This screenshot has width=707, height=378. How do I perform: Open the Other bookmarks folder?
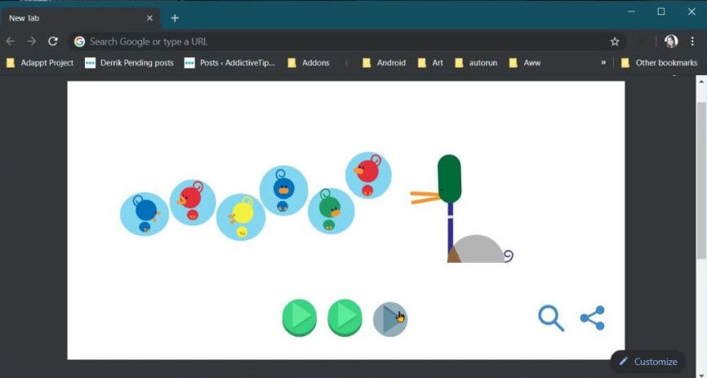coord(658,62)
